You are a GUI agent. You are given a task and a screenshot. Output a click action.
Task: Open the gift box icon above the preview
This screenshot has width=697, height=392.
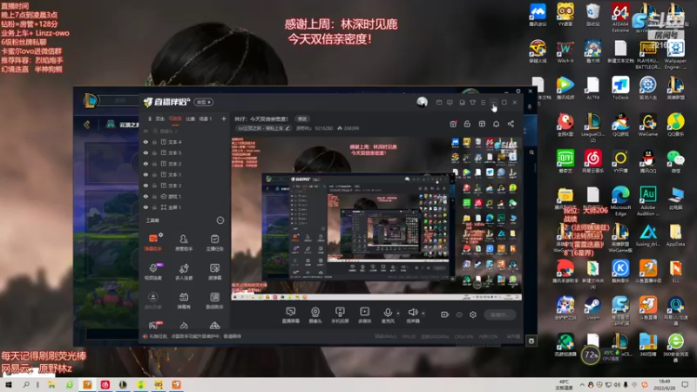click(453, 124)
